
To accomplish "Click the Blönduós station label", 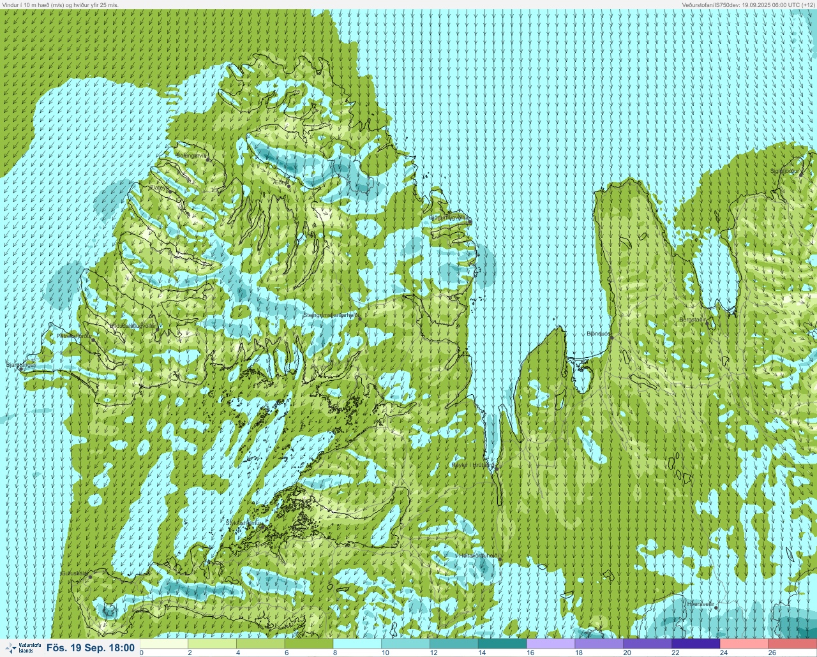I will point(599,334).
